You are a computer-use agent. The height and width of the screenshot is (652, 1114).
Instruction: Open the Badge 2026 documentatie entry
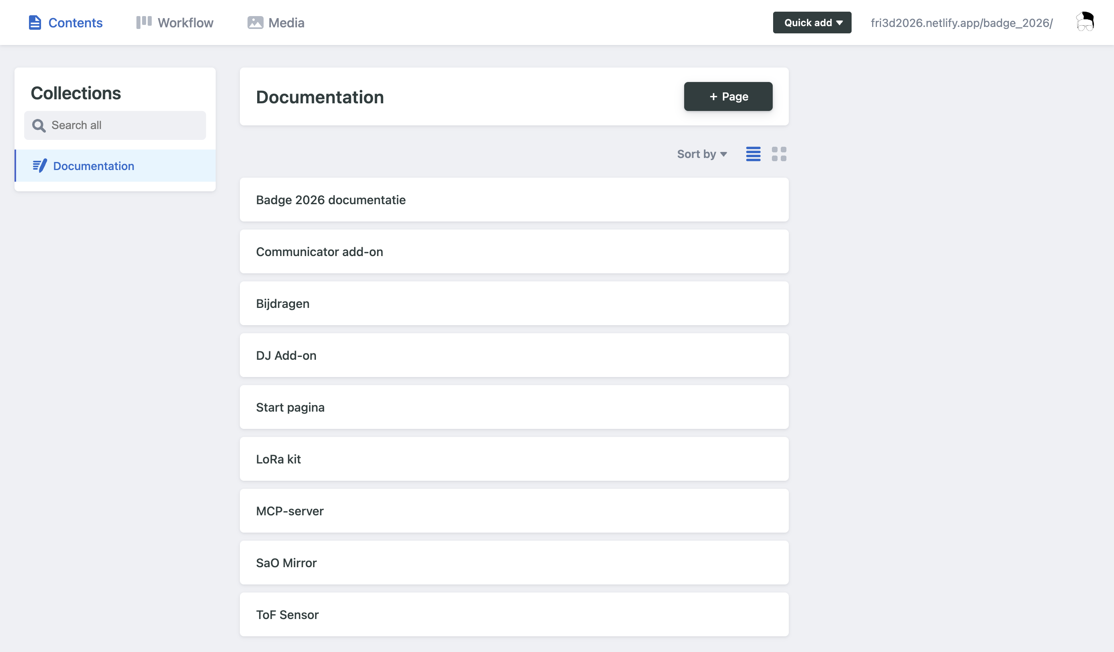pos(514,200)
